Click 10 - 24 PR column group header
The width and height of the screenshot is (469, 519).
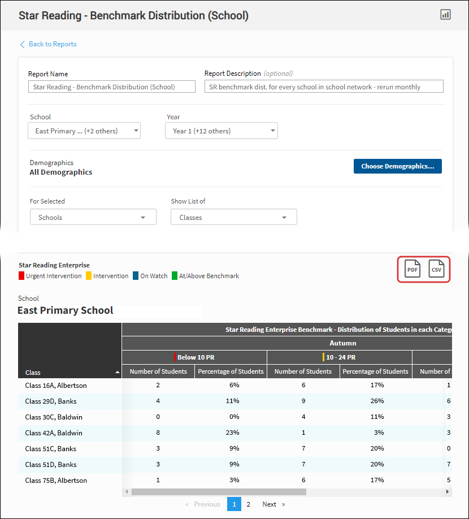tap(340, 357)
